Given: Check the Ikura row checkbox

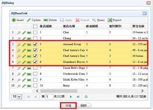Looking at the screenshot, I should tap(35, 85).
